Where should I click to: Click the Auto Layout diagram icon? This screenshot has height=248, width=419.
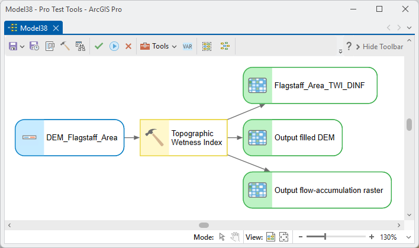tap(225, 46)
